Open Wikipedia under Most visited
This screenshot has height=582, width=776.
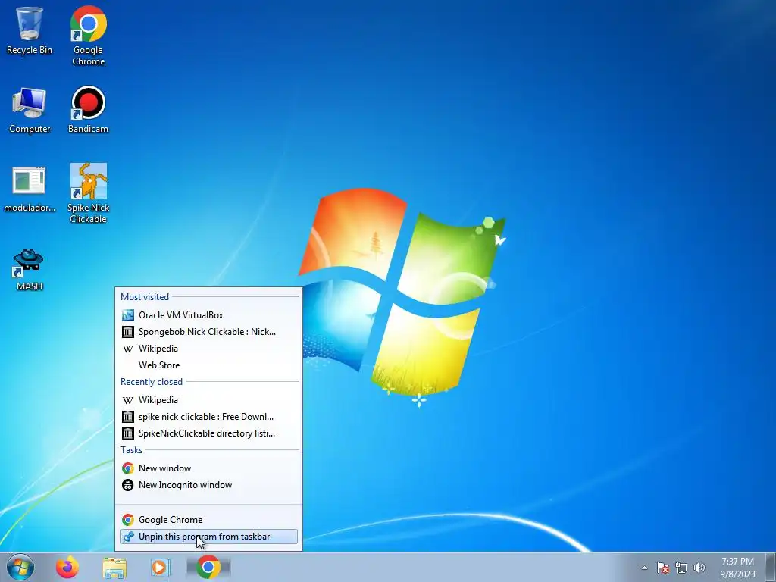208,349
